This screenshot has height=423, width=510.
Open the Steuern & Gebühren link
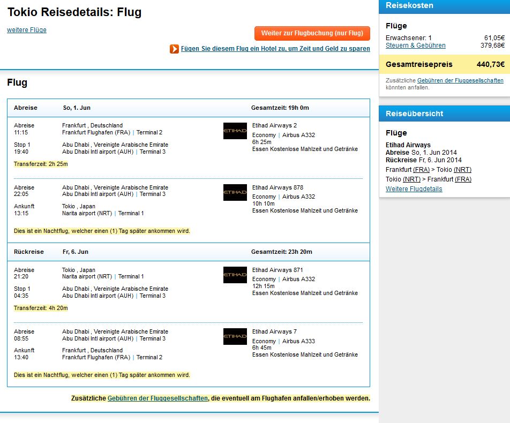(415, 46)
